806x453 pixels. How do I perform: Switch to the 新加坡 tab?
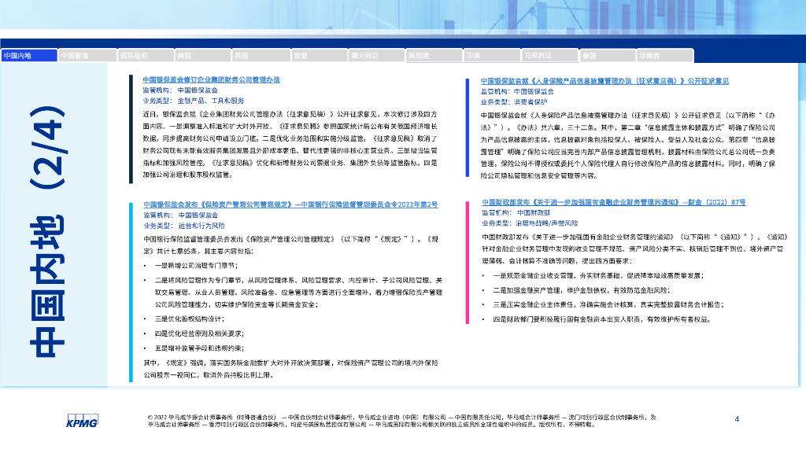[434, 56]
